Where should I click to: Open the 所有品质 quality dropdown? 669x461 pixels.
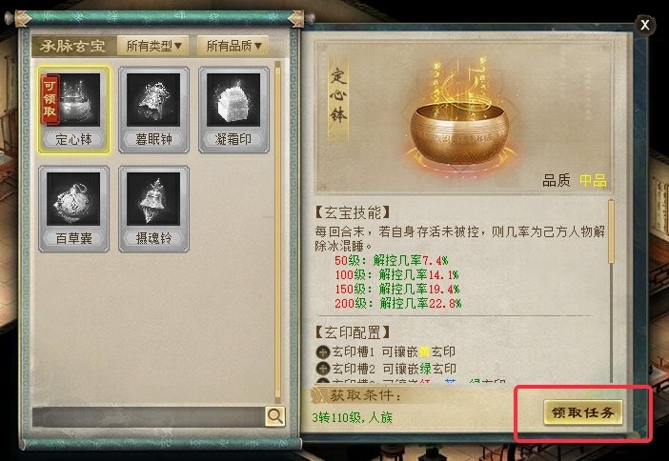pyautogui.click(x=233, y=46)
